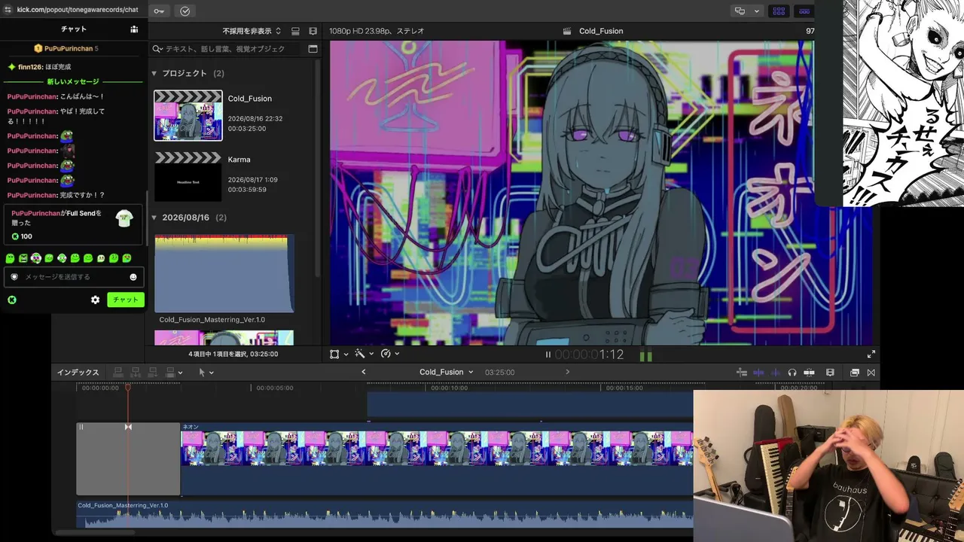Open the enhancement magic wand menu
This screenshot has height=542, width=964.
[x=364, y=354]
